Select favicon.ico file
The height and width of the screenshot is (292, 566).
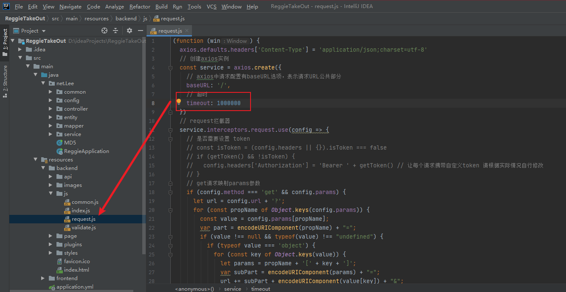(76, 261)
